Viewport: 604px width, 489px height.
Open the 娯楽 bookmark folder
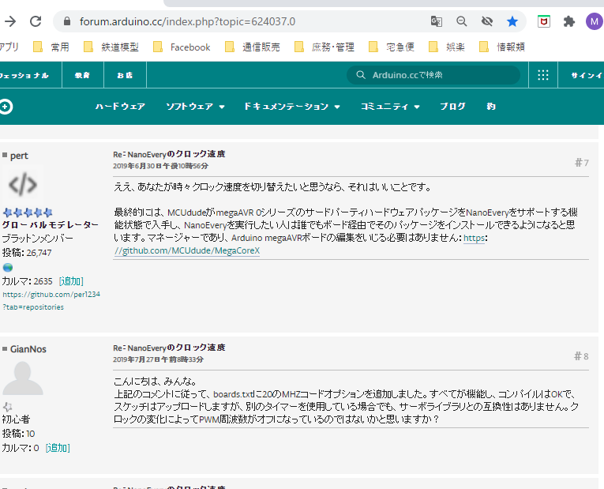447,47
